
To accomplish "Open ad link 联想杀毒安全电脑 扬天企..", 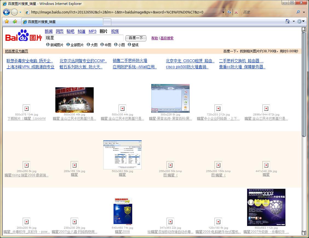I will click(30, 61).
